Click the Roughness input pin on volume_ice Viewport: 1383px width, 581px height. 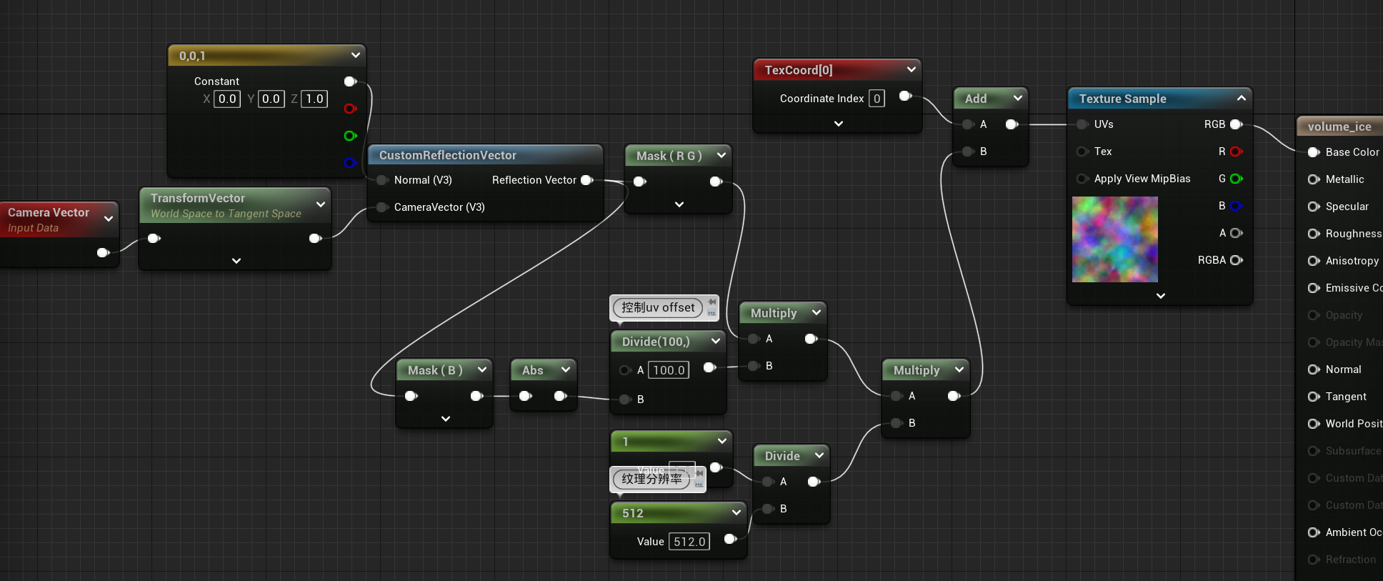pyautogui.click(x=1314, y=234)
